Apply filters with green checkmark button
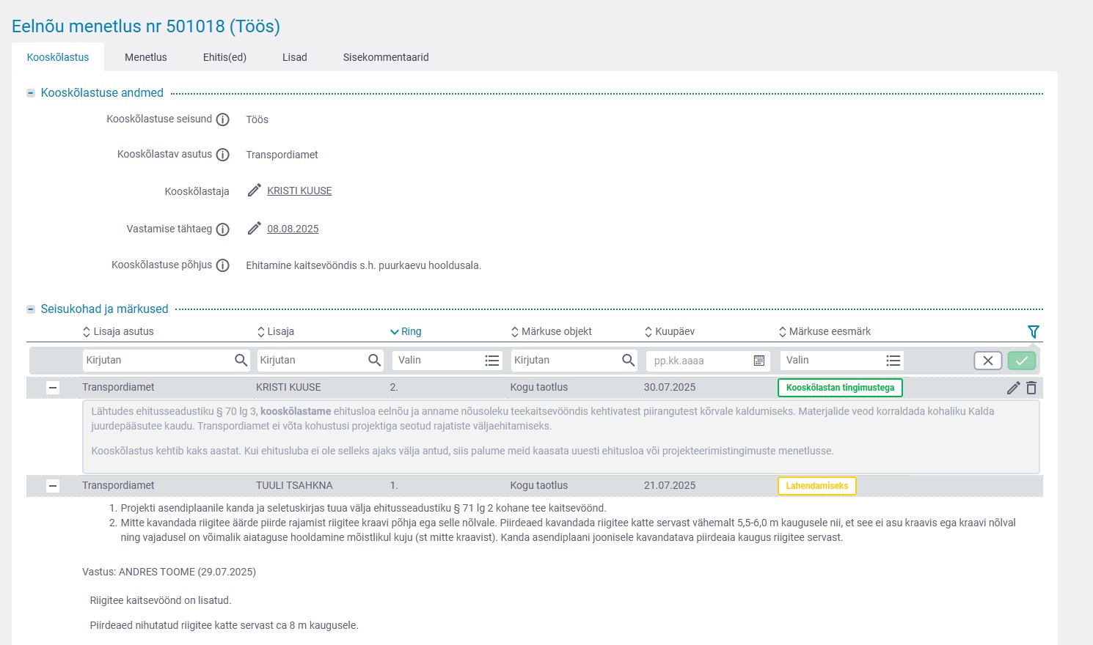 (x=1022, y=361)
